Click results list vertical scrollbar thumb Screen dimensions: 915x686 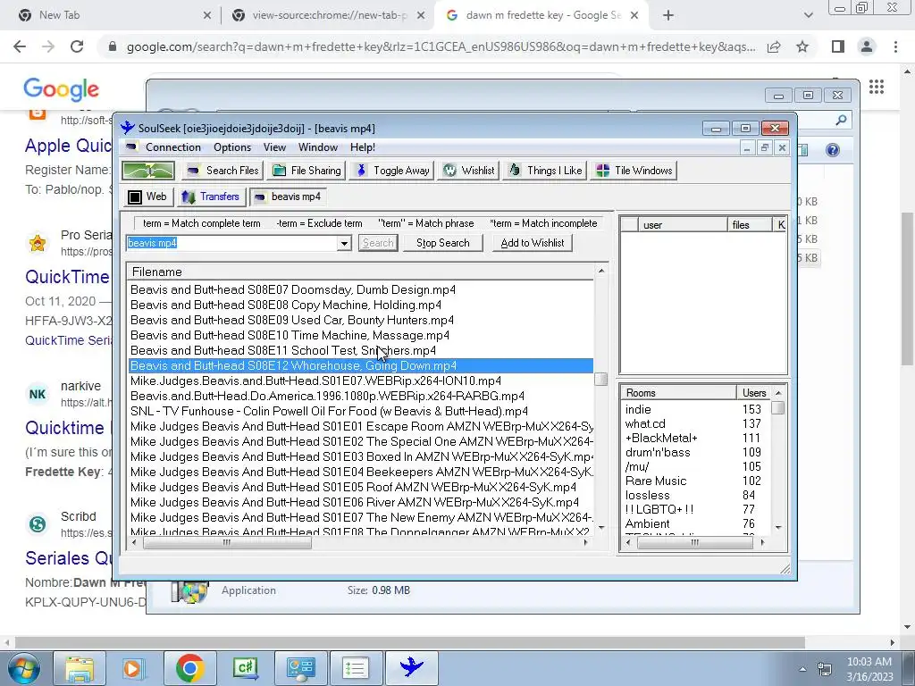point(601,379)
